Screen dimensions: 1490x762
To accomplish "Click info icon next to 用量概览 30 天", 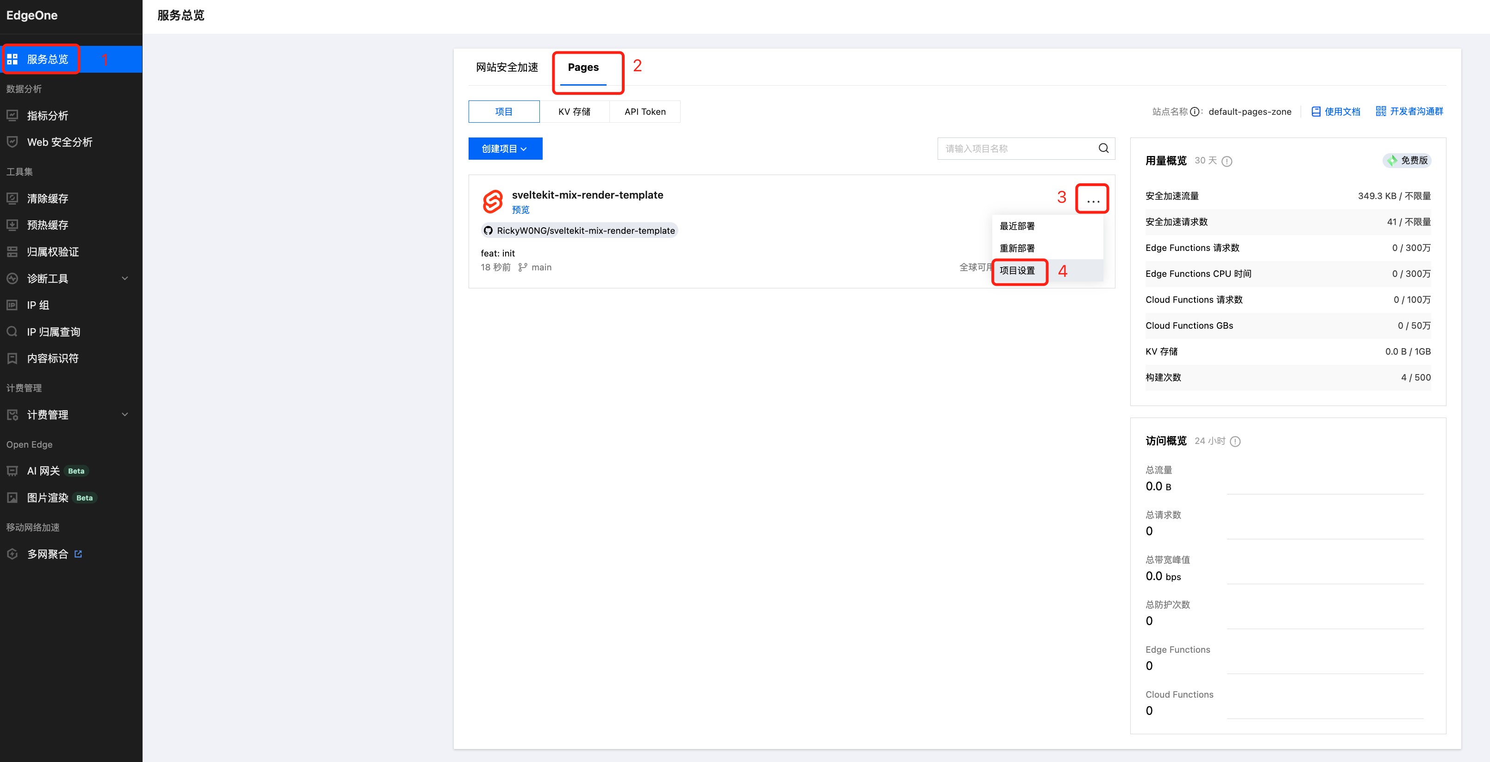I will (1226, 161).
